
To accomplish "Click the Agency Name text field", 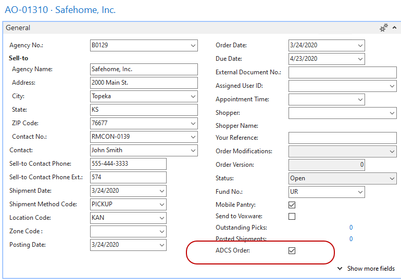I will [143, 69].
